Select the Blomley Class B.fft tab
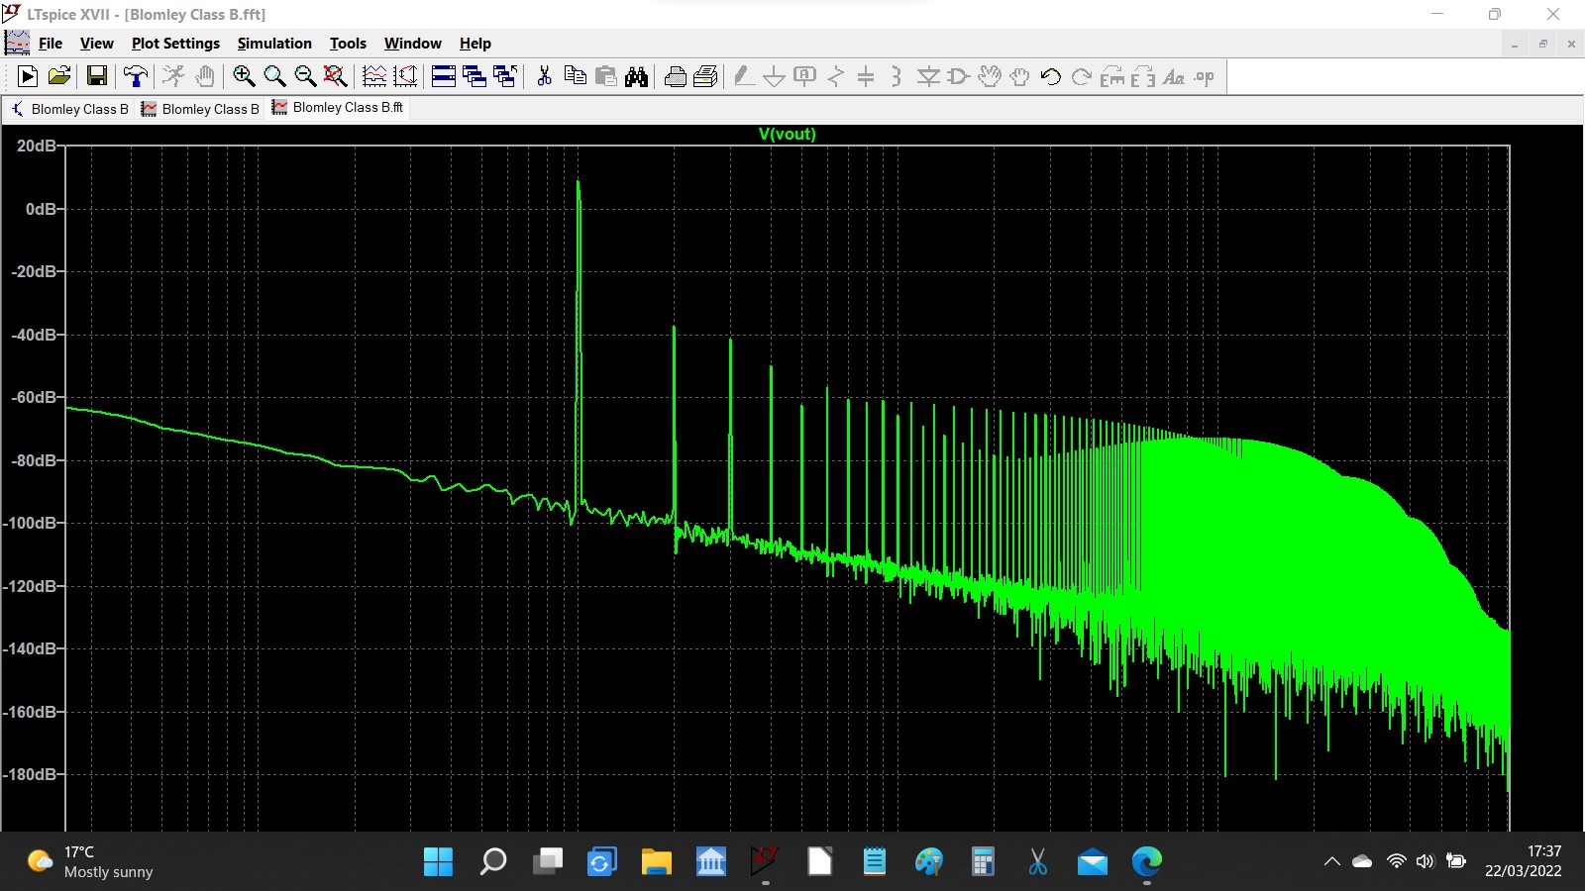 [x=338, y=108]
